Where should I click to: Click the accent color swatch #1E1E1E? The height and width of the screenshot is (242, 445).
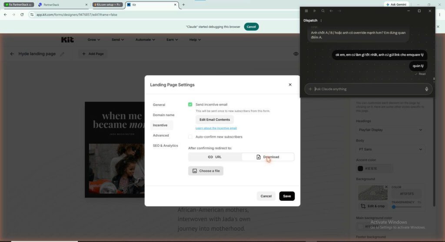click(360, 169)
